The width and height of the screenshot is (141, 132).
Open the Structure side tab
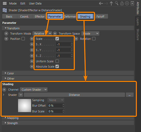point(138,35)
